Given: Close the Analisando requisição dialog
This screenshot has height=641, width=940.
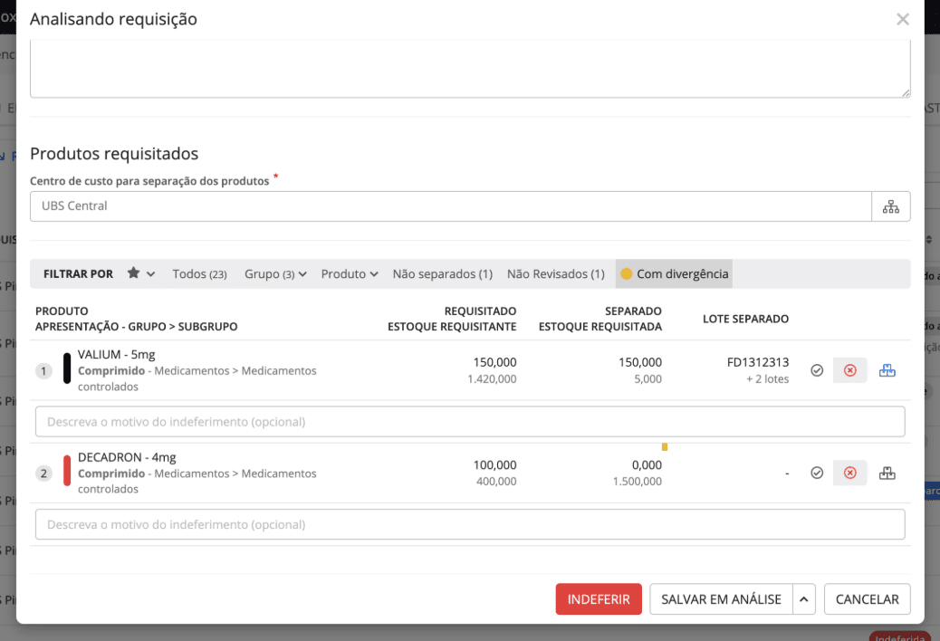Looking at the screenshot, I should coord(903,19).
